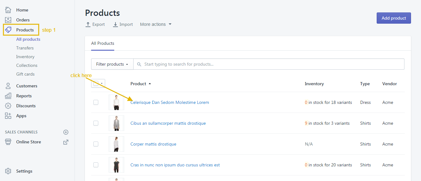Click the Type column header
Image resolution: width=421 pixels, height=181 pixels.
coord(365,84)
